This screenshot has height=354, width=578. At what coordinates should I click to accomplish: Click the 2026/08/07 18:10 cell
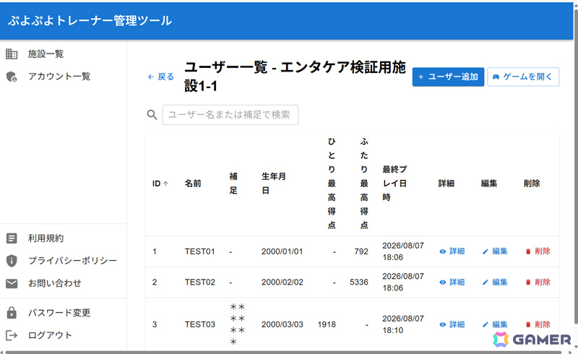[x=403, y=324]
